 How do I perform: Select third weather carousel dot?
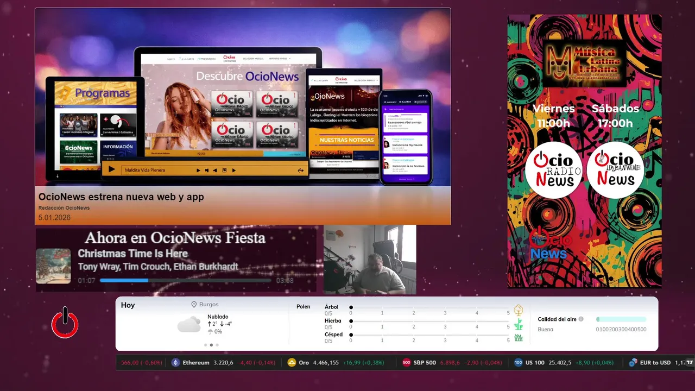217,345
